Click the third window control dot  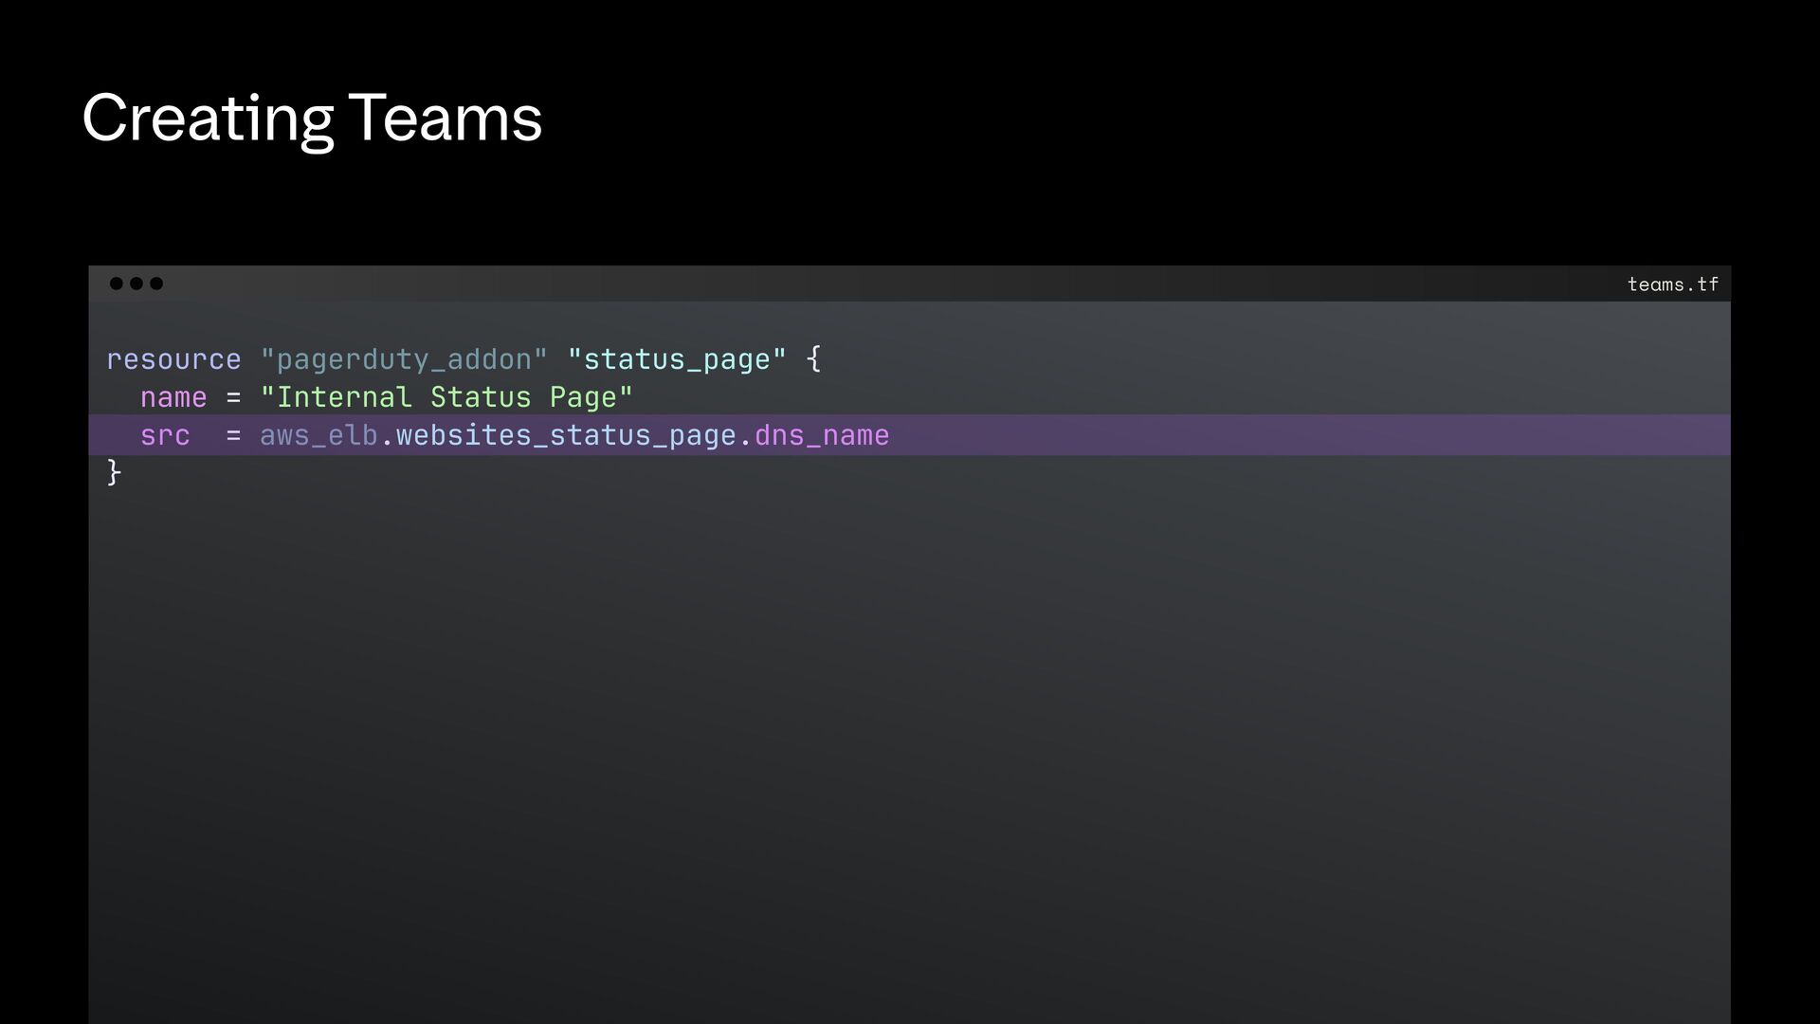(156, 283)
